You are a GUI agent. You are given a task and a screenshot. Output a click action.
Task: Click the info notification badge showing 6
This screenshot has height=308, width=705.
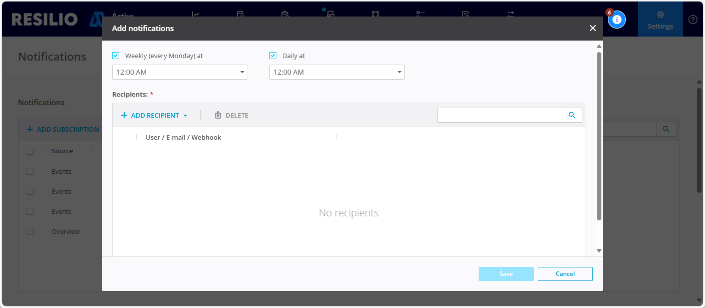tap(616, 19)
